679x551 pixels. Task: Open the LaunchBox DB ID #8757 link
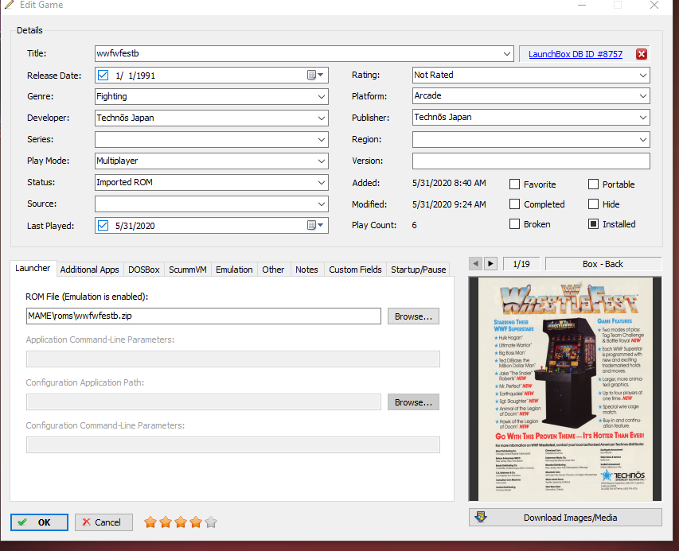click(x=576, y=54)
